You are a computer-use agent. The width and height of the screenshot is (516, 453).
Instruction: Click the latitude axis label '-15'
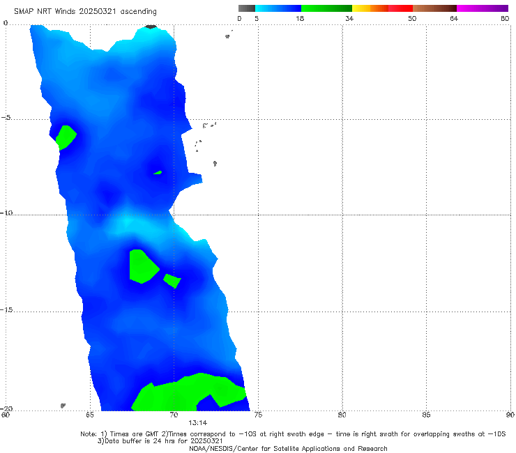(6, 309)
